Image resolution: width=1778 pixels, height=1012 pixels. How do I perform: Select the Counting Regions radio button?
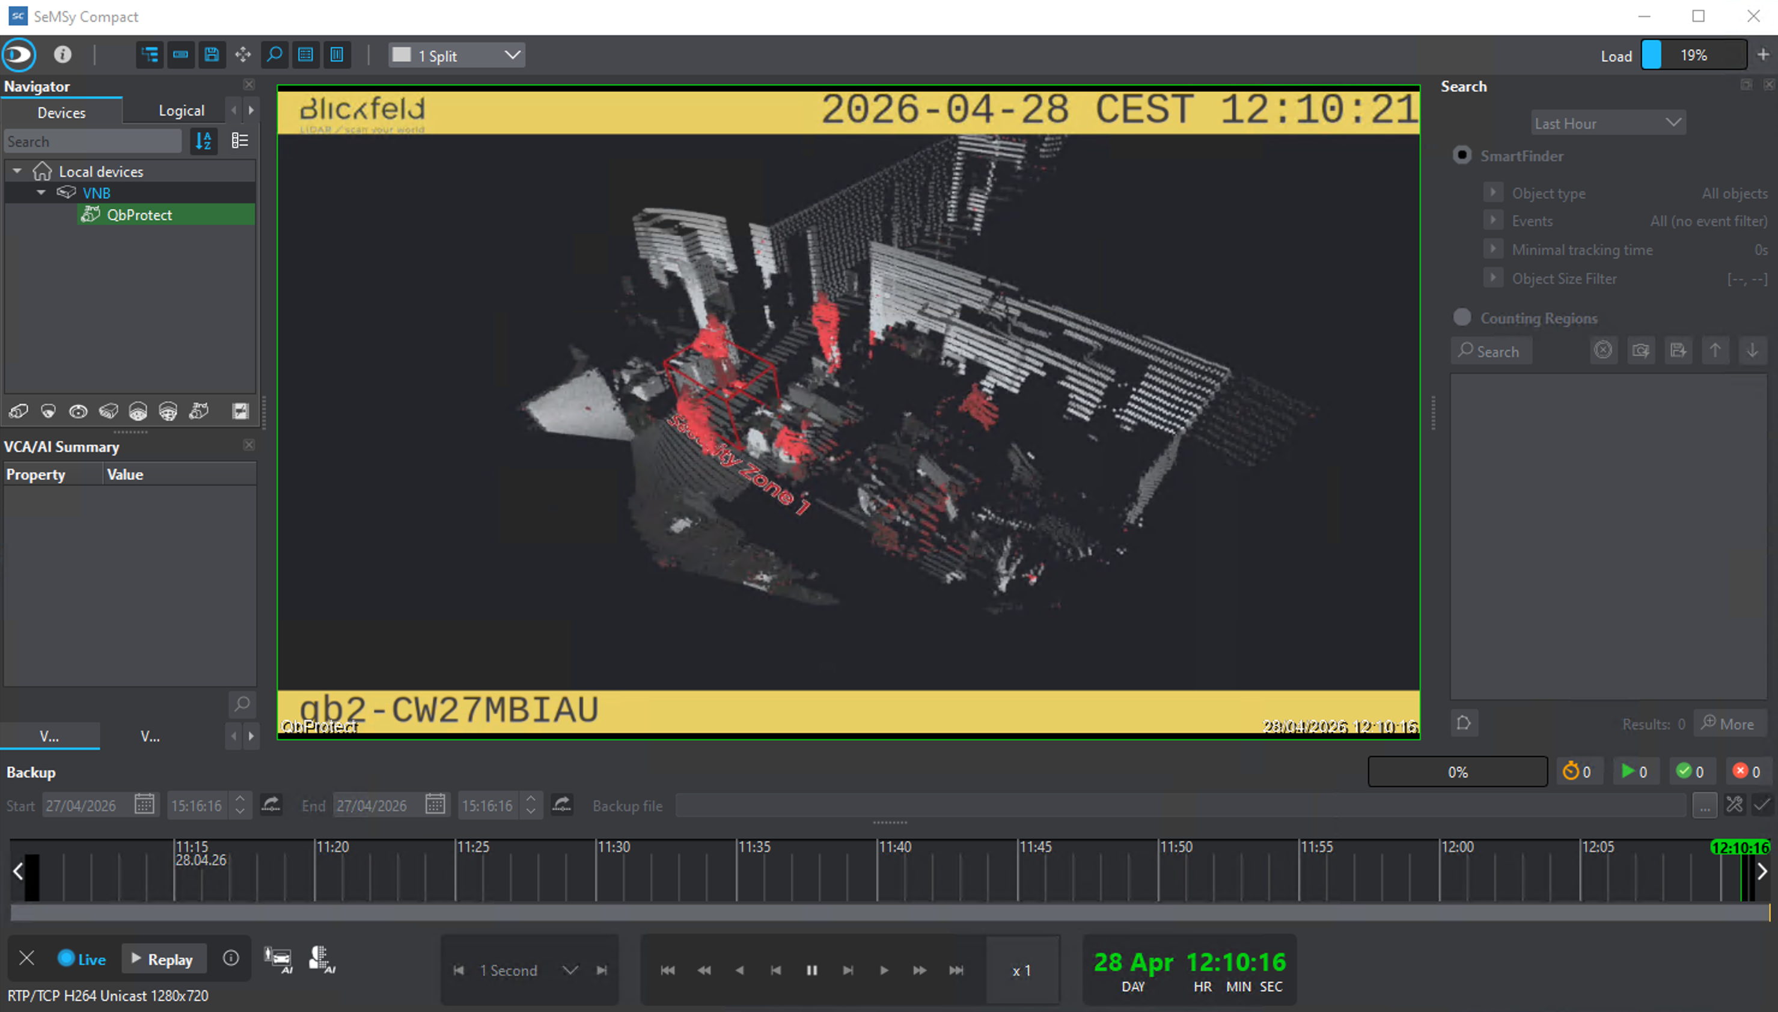click(1462, 317)
